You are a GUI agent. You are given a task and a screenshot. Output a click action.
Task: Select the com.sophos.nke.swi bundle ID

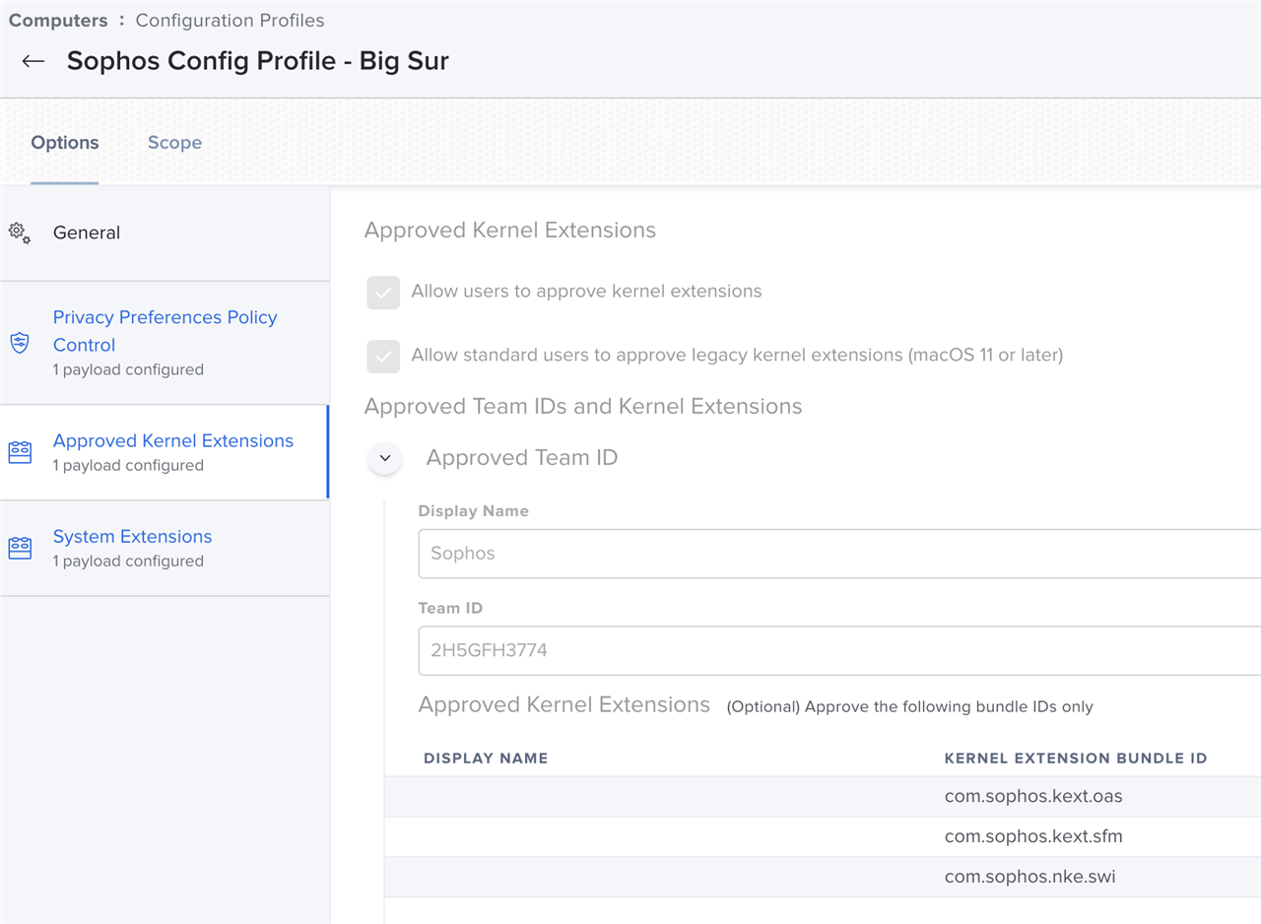pos(1029,877)
